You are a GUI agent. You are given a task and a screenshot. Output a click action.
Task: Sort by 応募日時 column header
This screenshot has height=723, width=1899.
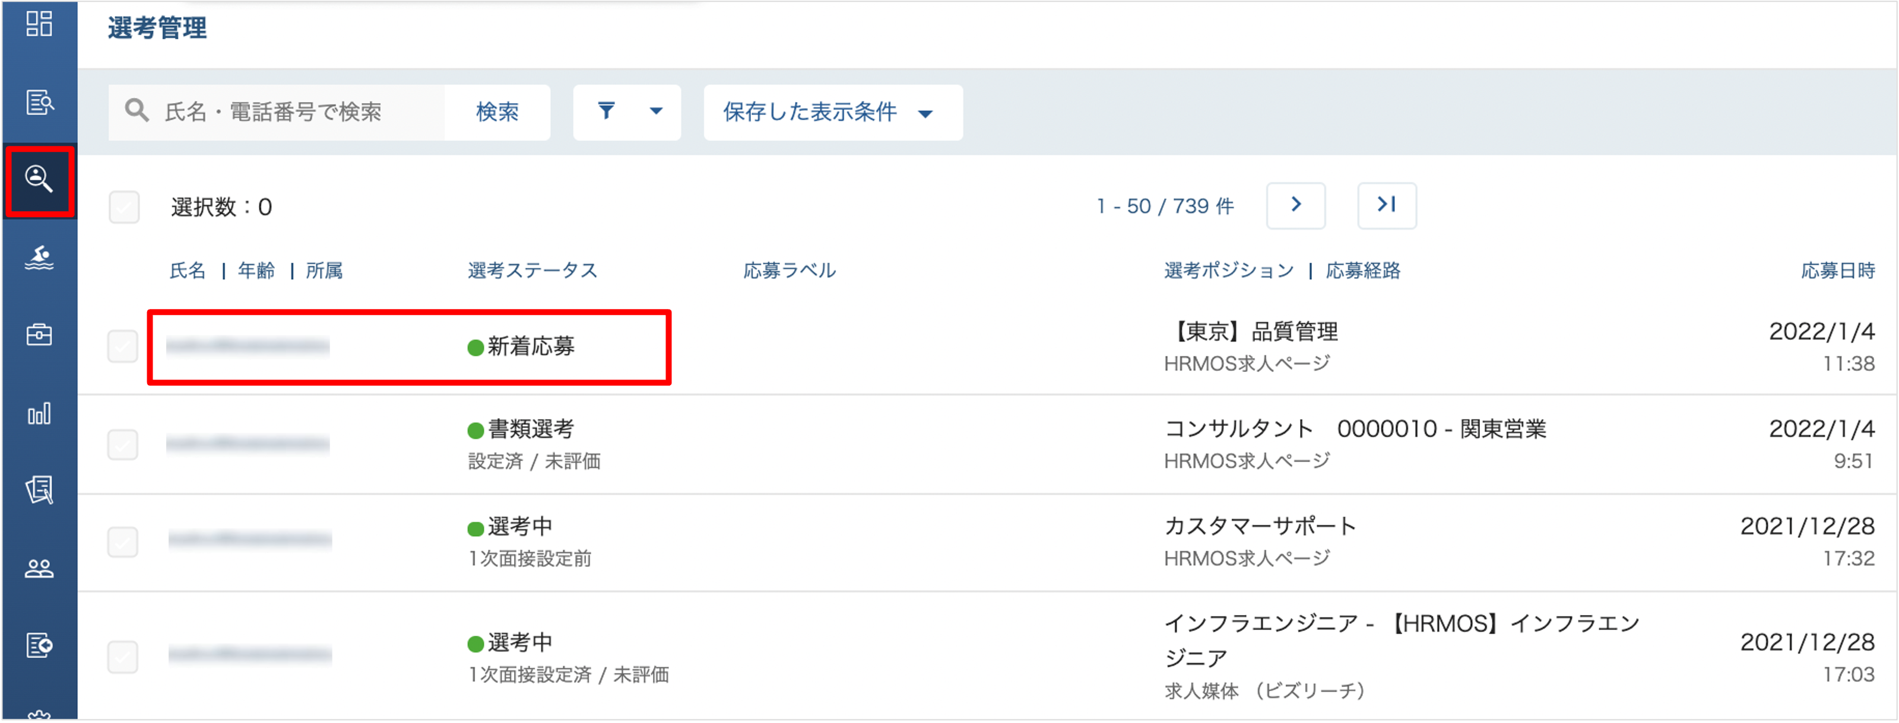click(1837, 270)
